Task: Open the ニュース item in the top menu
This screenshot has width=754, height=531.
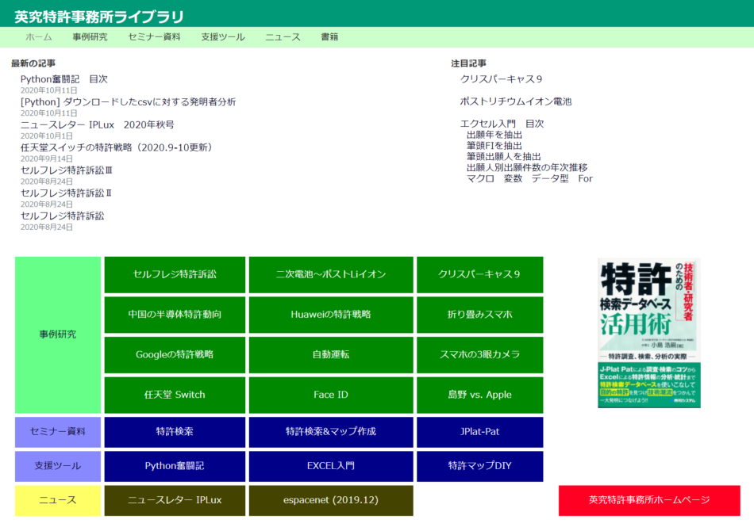Action: click(283, 37)
